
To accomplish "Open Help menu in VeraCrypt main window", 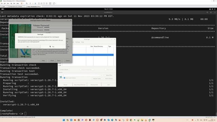I will (82, 42).
